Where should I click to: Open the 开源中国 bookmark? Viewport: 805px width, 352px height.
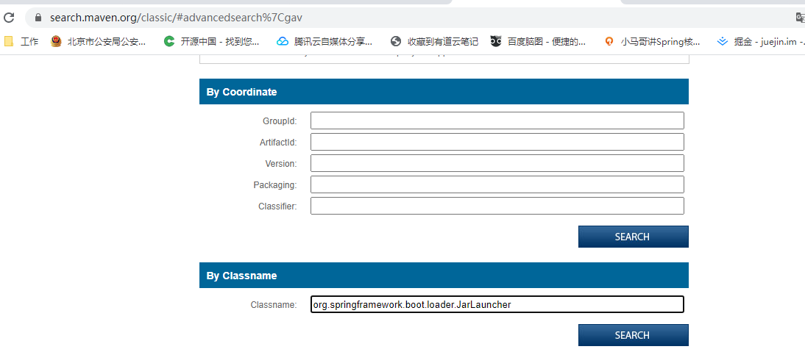click(212, 42)
